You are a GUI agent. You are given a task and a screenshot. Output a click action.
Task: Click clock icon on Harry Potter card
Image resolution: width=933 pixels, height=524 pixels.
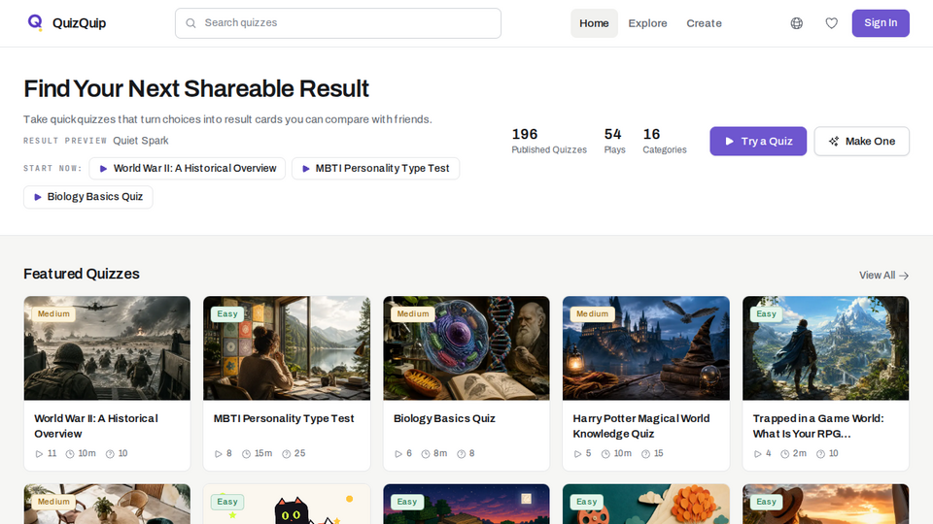605,454
